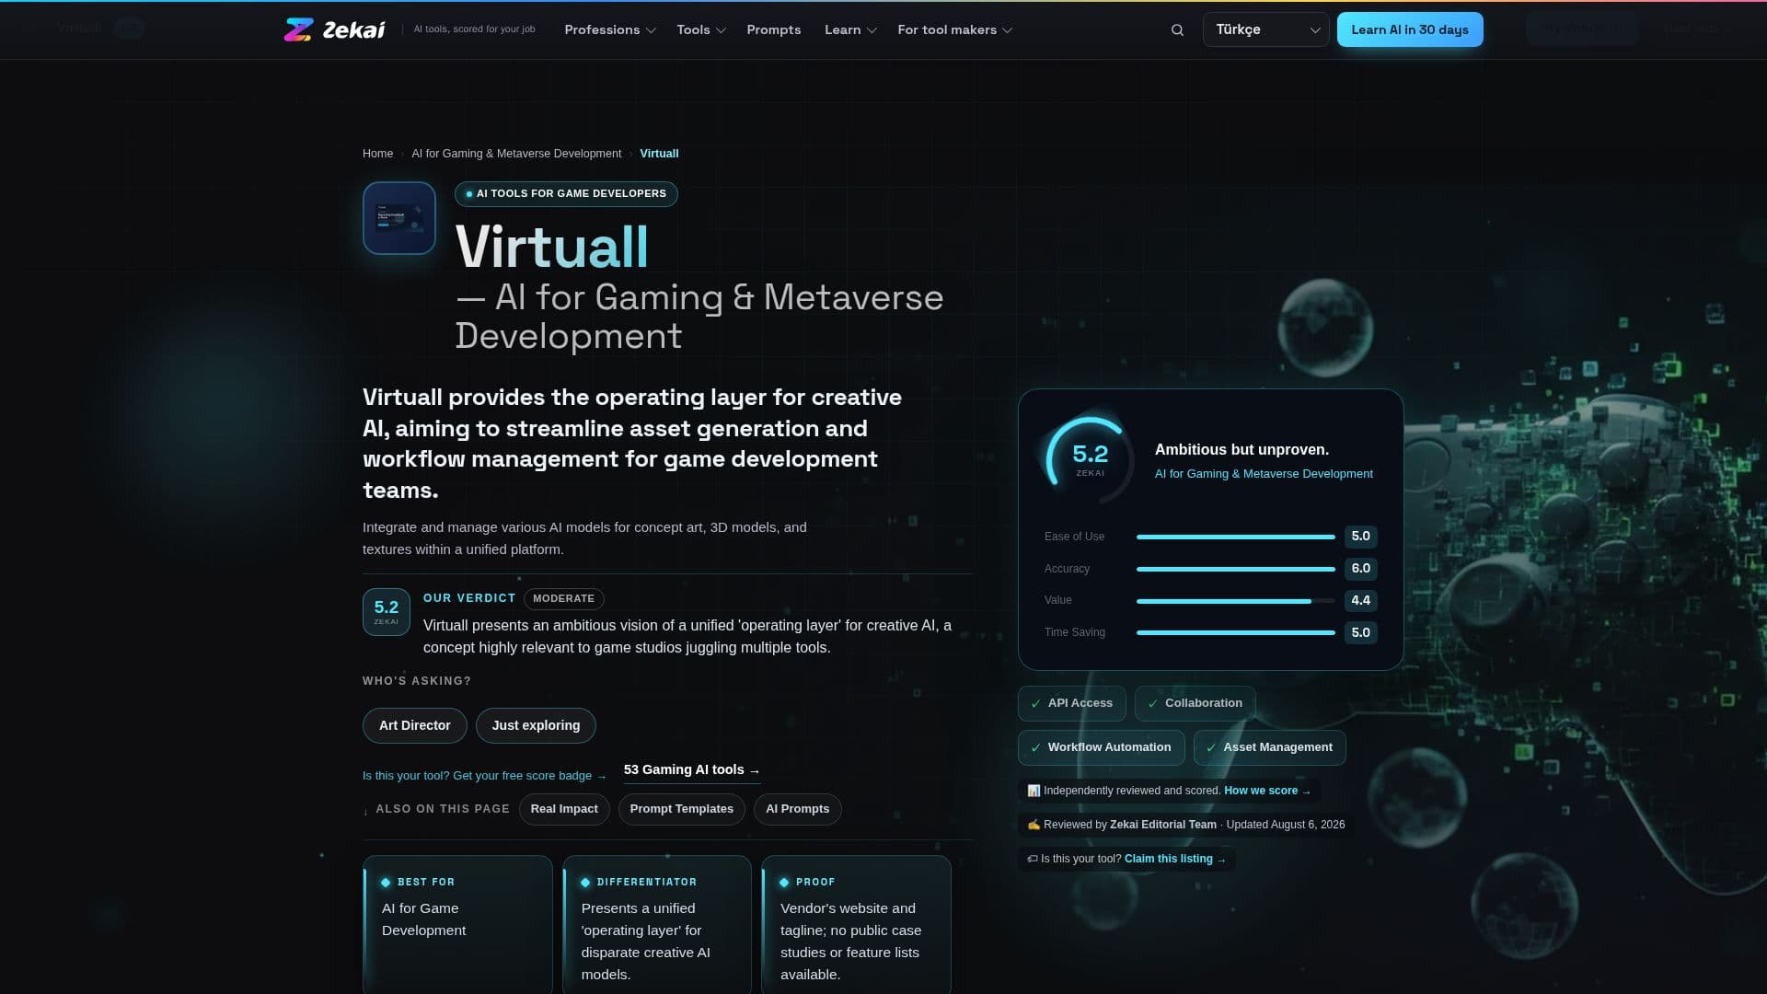Image resolution: width=1767 pixels, height=994 pixels.
Task: Click the Virtuall tool thumbnail image
Action: [x=399, y=218]
